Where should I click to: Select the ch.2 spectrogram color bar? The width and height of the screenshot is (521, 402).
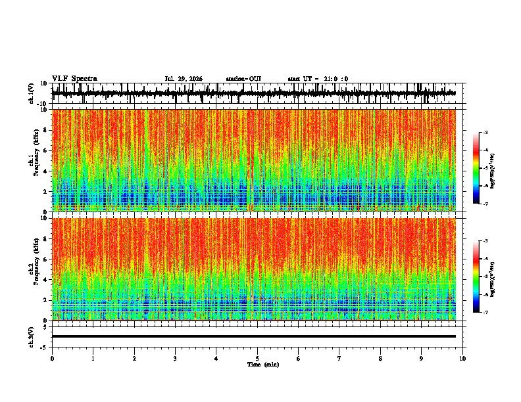476,277
